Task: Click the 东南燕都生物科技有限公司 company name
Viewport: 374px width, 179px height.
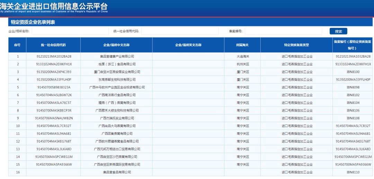Action: [x=117, y=79]
